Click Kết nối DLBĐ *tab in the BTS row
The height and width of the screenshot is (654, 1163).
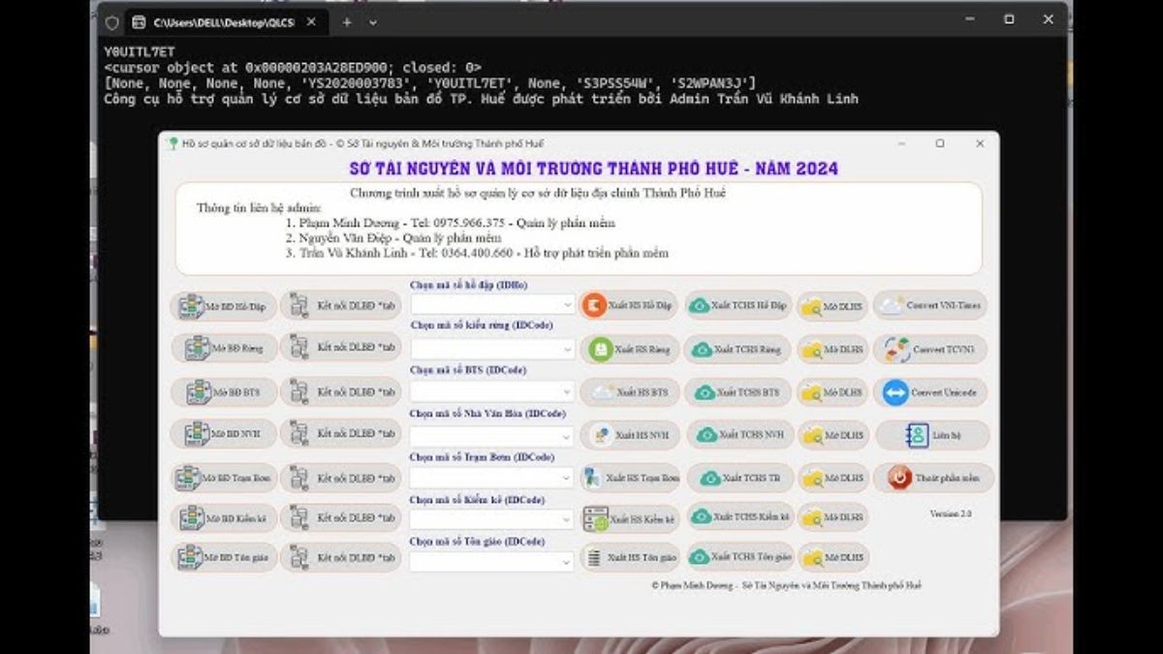pos(340,392)
